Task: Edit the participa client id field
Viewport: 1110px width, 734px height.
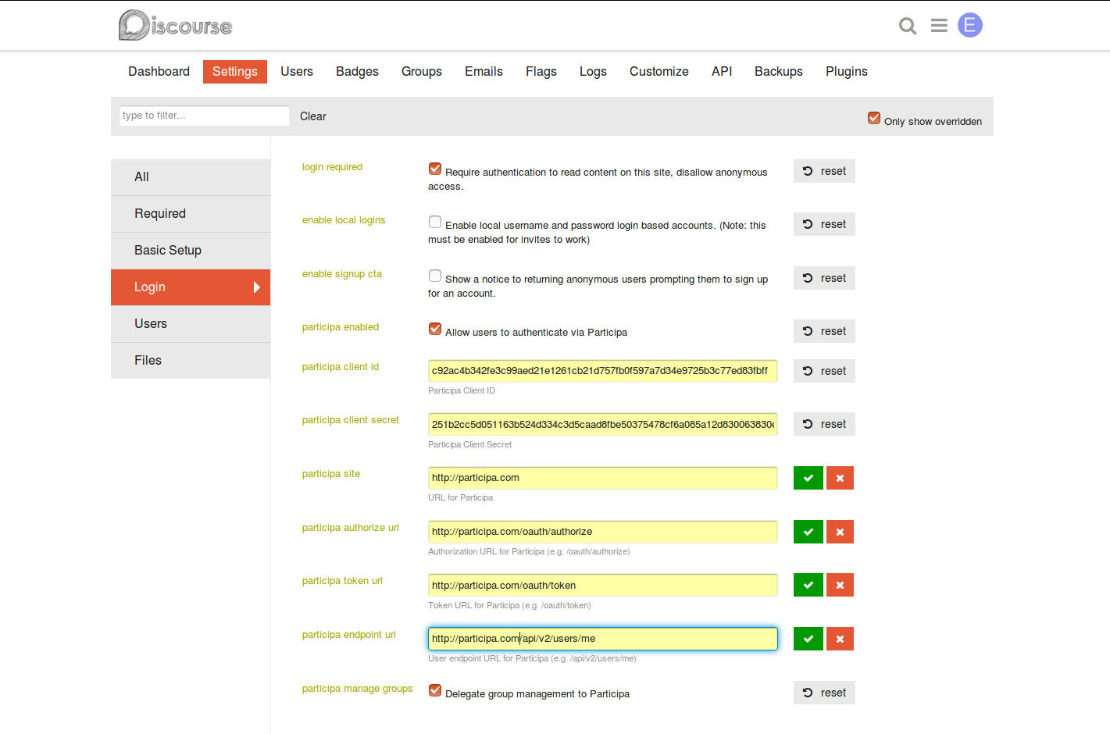Action: tap(603, 371)
